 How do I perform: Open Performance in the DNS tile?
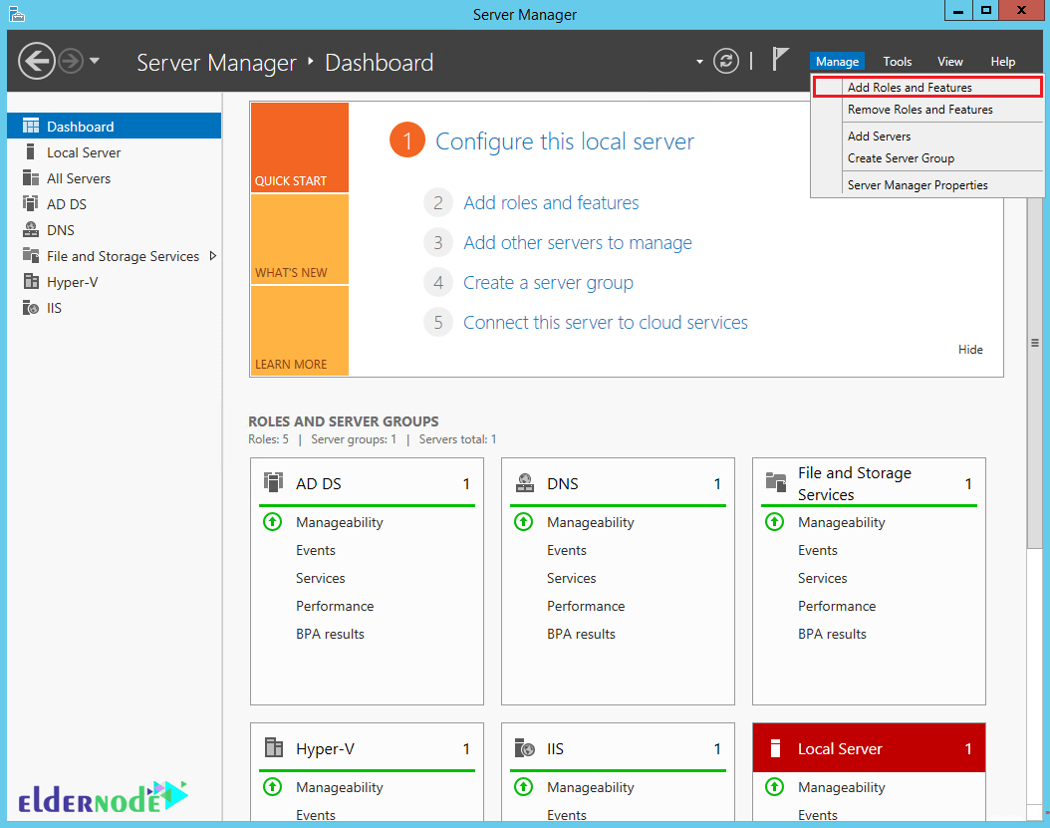click(586, 606)
